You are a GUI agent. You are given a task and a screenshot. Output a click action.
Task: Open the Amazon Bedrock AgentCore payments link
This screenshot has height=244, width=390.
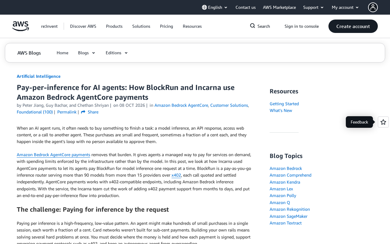53,155
